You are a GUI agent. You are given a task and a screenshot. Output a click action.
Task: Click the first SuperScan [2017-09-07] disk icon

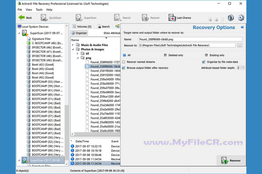25,33
